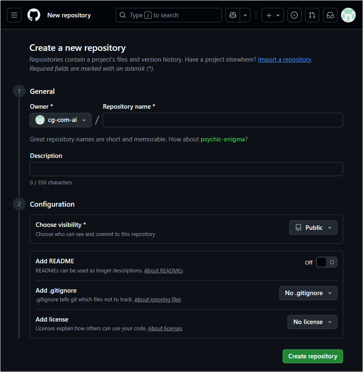Expand the No .gitignore dropdown
The width and height of the screenshot is (363, 372).
(308, 293)
